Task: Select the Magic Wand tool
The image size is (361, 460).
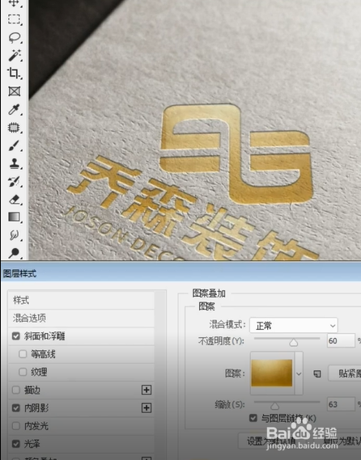Action: (15, 55)
